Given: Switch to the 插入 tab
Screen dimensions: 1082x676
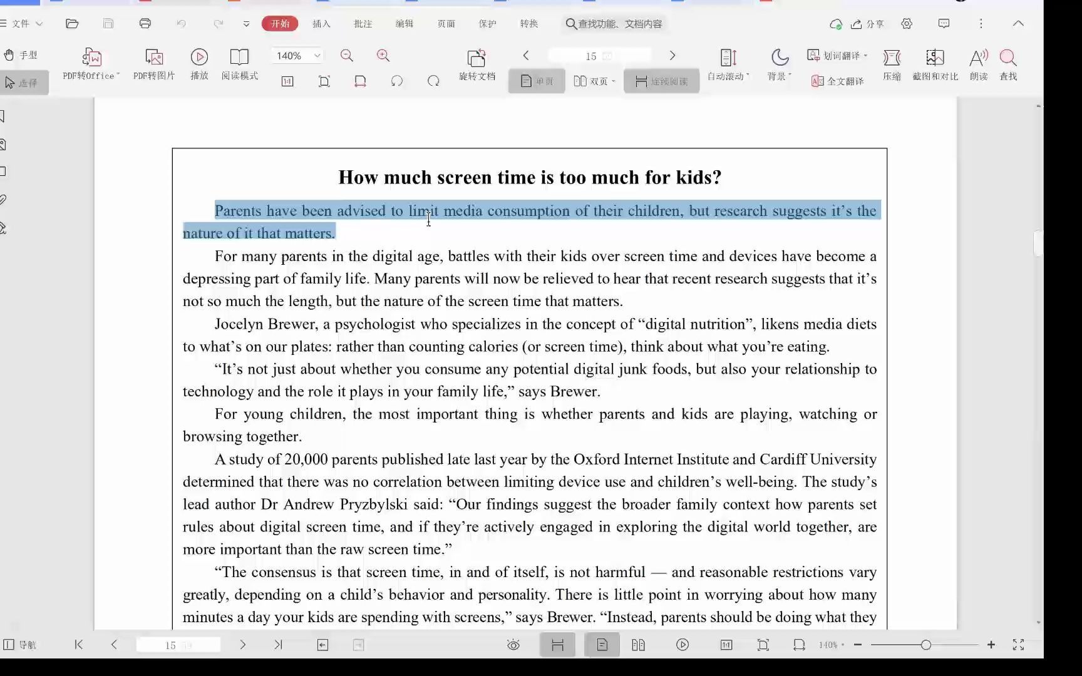Looking at the screenshot, I should click(x=321, y=24).
